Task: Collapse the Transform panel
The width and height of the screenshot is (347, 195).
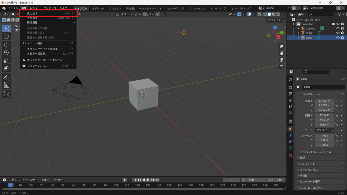Action: coord(298,94)
